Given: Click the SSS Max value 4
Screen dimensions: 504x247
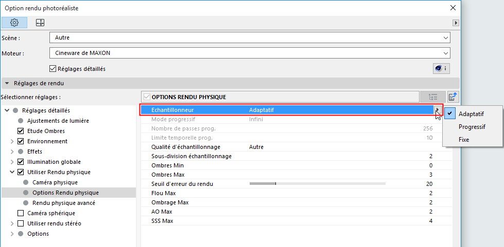Looking at the screenshot, I should [x=431, y=221].
